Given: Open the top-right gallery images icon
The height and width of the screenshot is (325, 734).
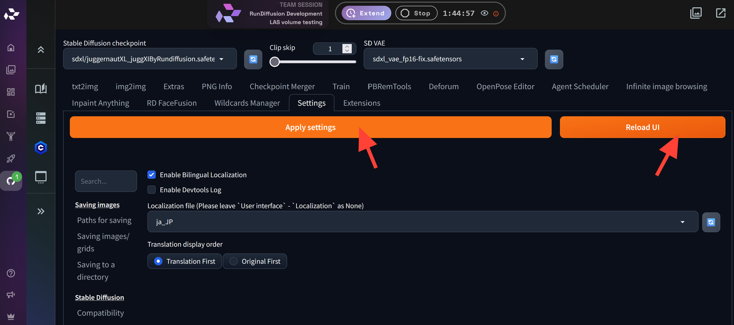Looking at the screenshot, I should (x=696, y=13).
